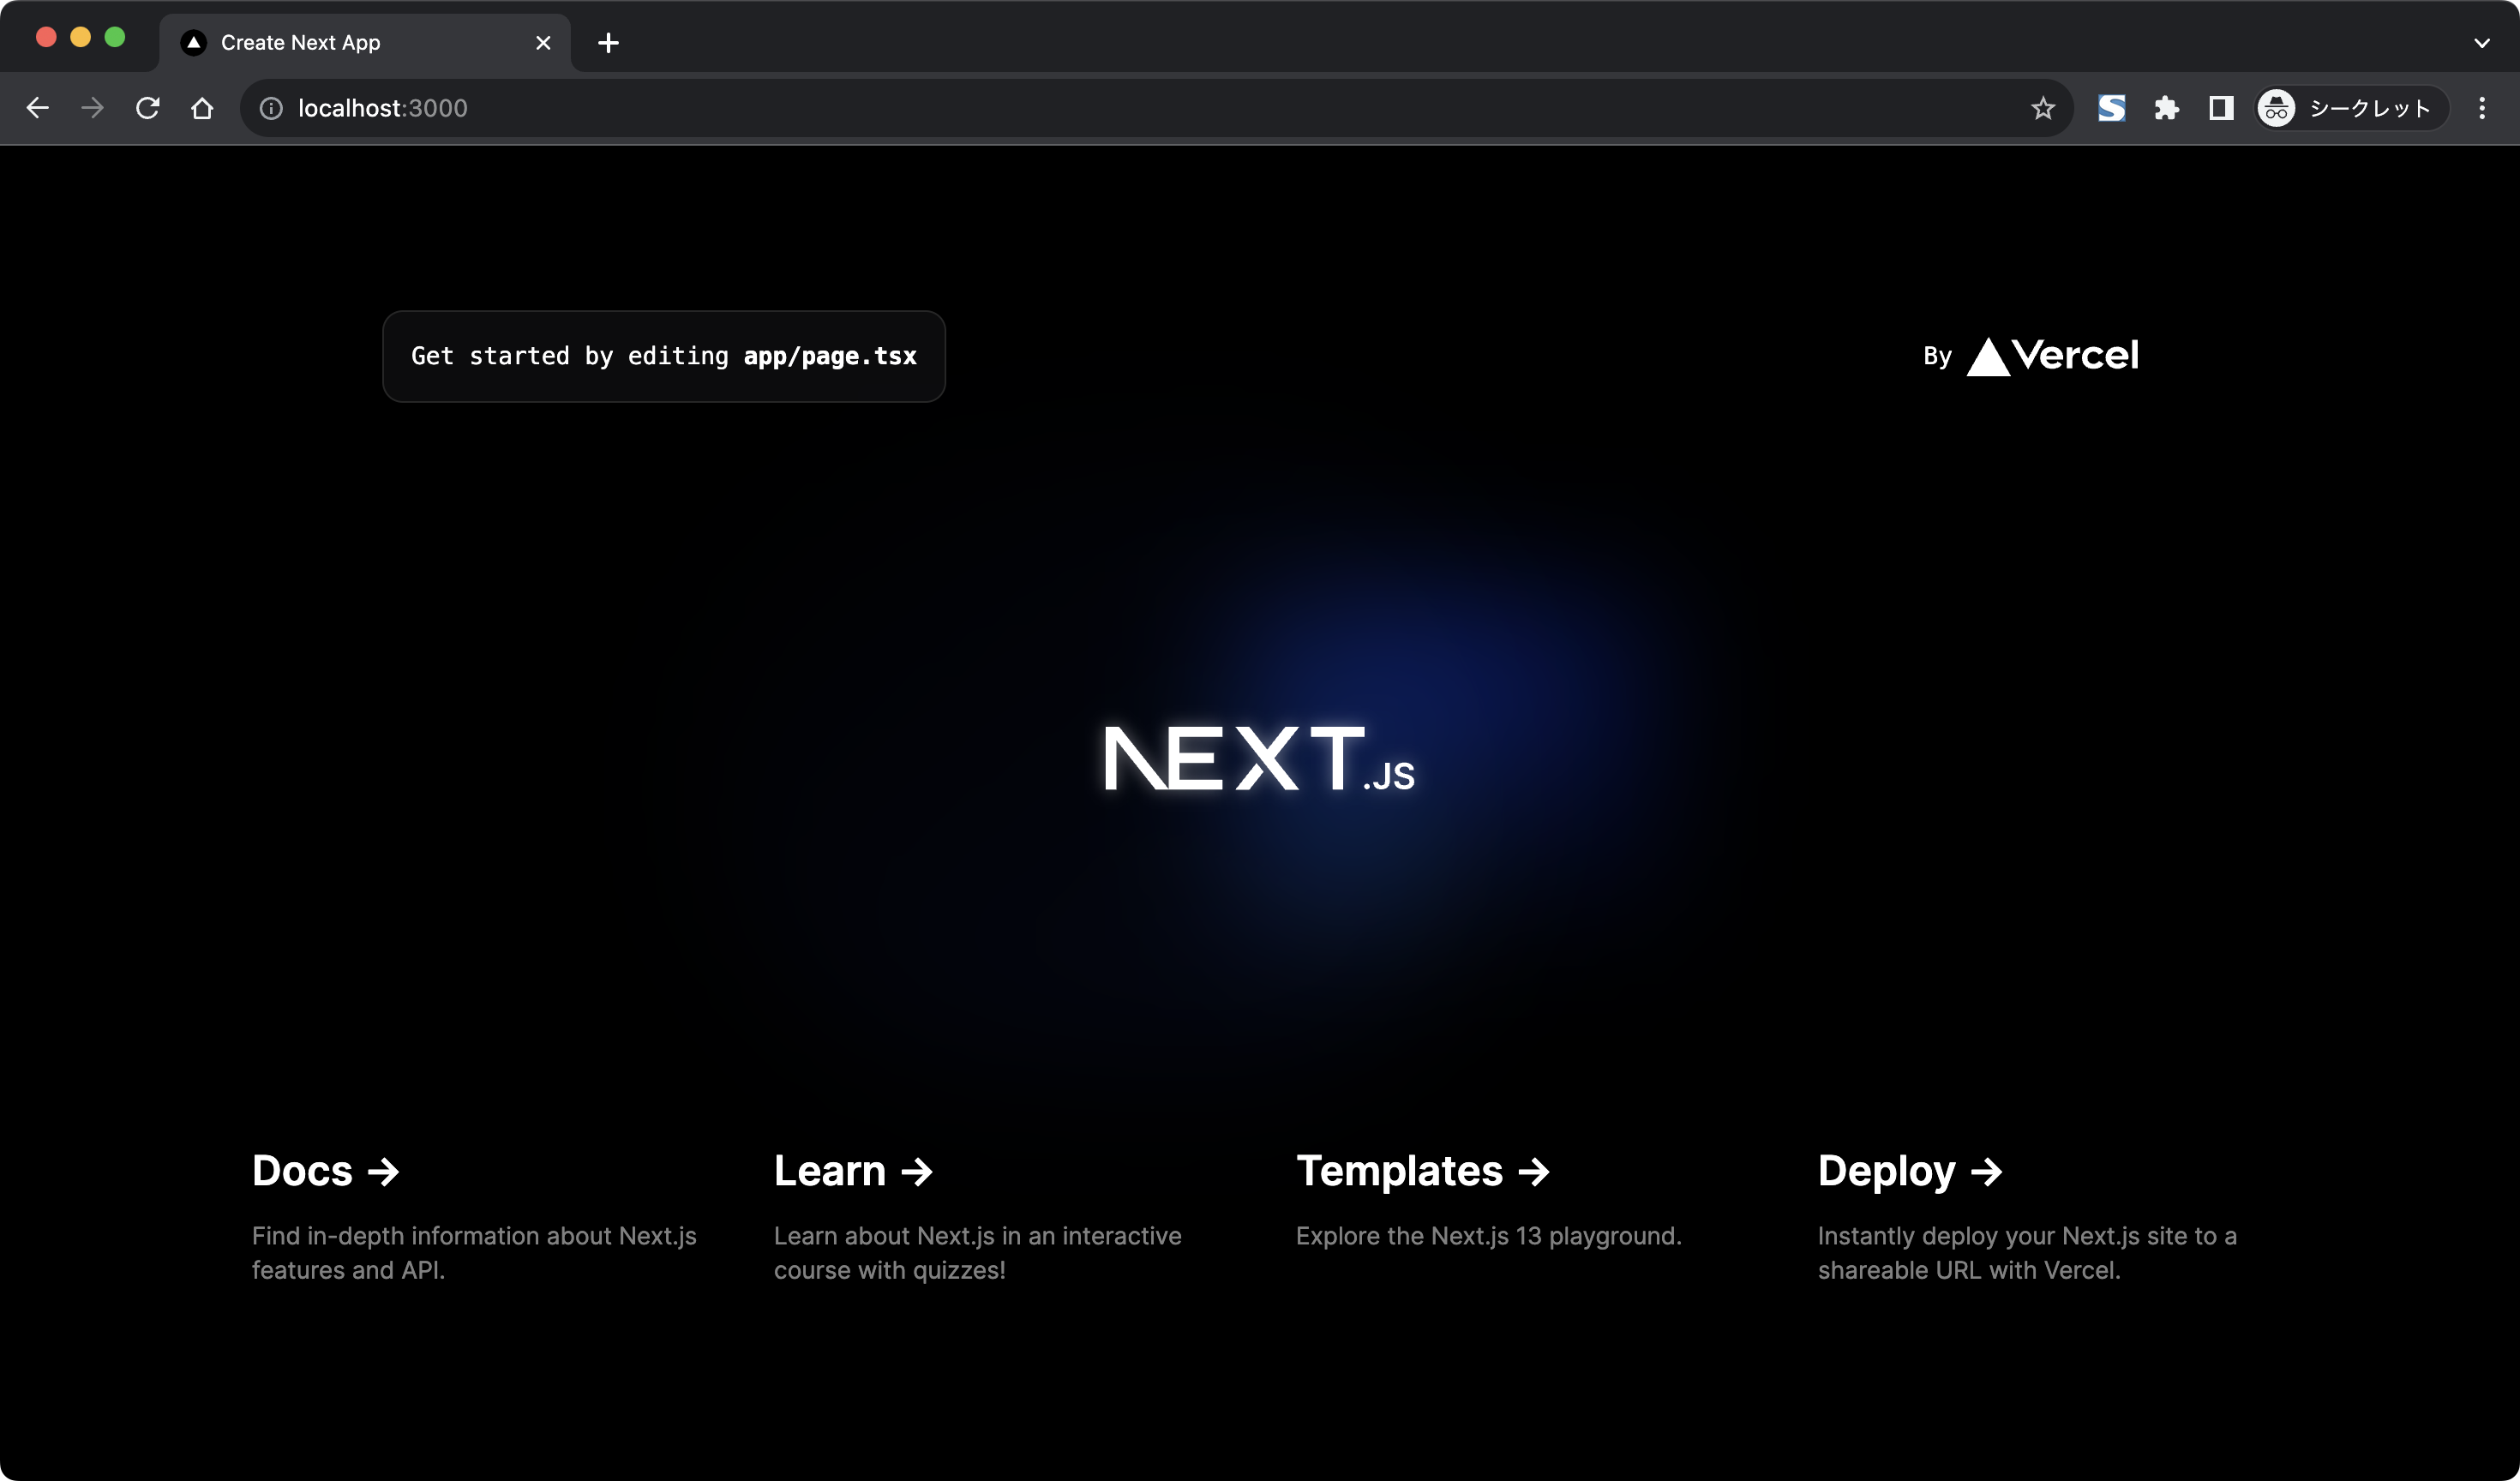This screenshot has width=2520, height=1481.
Task: Bookmark this page via the star icon
Action: click(x=2043, y=108)
